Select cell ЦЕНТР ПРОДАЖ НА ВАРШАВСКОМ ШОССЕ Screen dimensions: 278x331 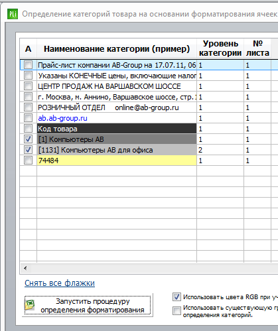pyautogui.click(x=117, y=86)
